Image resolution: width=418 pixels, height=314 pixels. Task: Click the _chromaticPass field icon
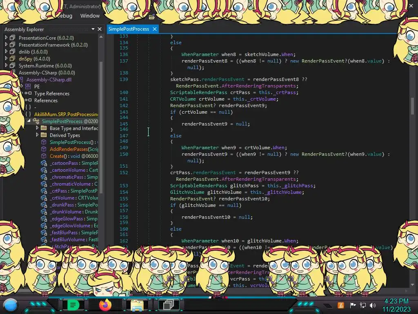click(x=44, y=177)
